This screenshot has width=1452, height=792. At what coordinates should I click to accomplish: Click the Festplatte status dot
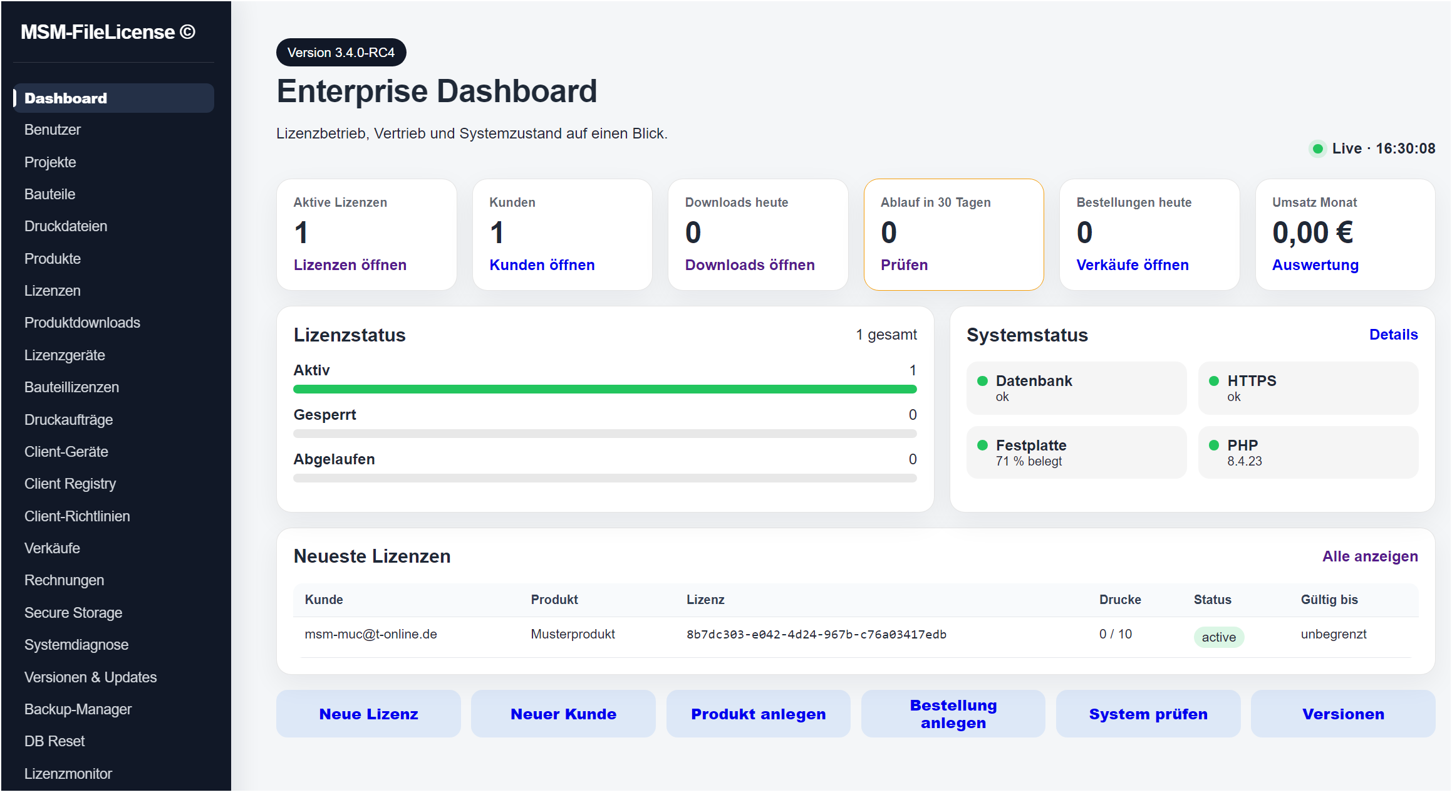tap(982, 445)
